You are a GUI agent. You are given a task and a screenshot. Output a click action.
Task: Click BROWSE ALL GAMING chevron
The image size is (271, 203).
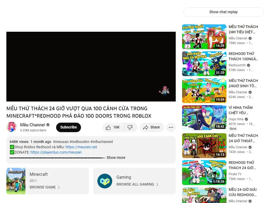pyautogui.click(x=157, y=184)
